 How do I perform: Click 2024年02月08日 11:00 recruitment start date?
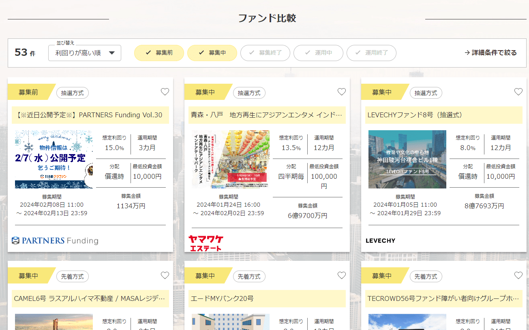[x=52, y=205]
